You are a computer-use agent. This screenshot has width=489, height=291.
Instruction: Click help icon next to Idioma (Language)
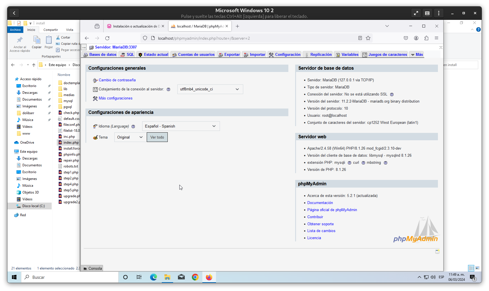133,127
